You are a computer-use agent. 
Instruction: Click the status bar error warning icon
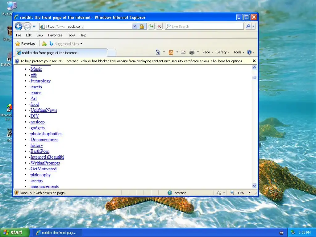pyautogui.click(x=17, y=193)
